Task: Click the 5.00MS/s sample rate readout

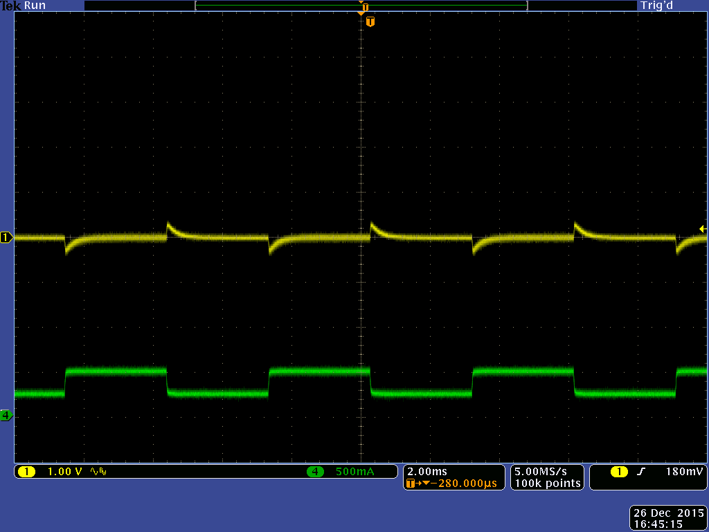Action: 540,471
